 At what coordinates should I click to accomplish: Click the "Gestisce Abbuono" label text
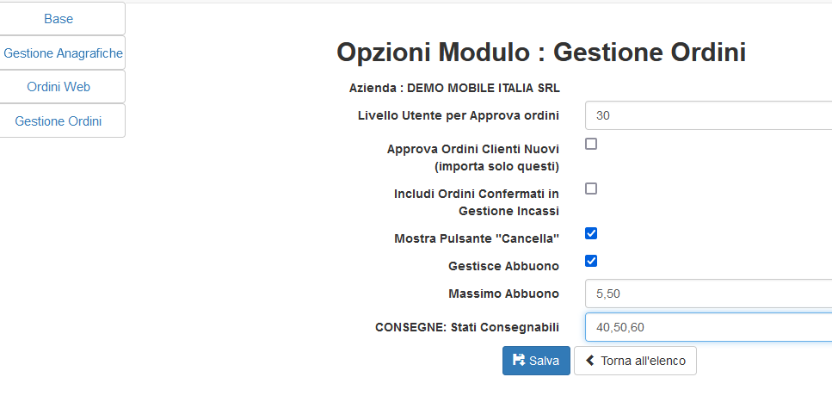click(x=503, y=266)
